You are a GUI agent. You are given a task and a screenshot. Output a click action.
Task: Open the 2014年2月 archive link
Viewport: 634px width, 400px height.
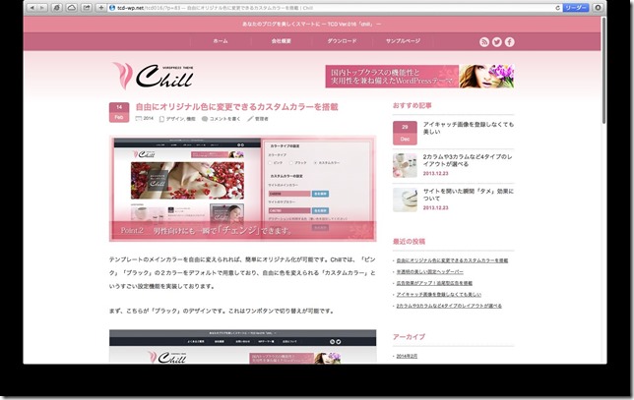407,356
